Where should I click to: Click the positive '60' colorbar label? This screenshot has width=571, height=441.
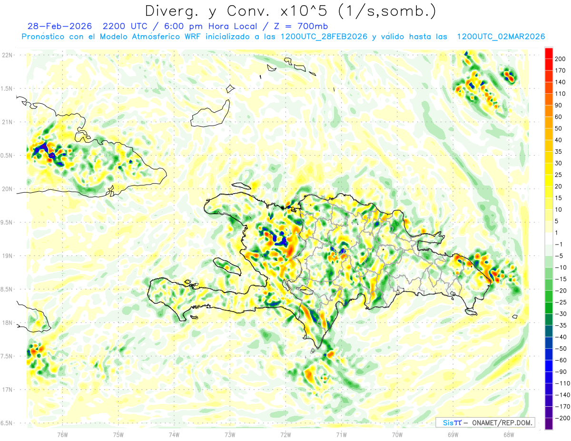pyautogui.click(x=559, y=117)
